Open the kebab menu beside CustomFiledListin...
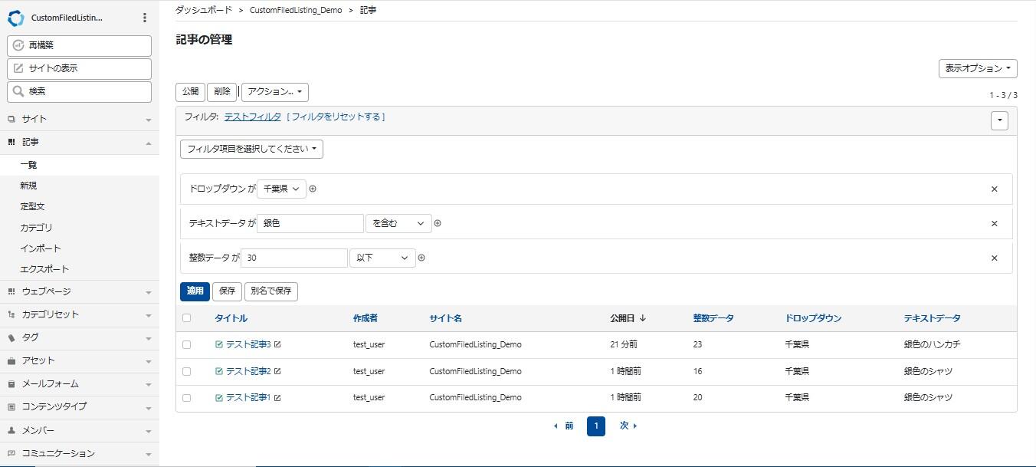This screenshot has width=1036, height=467. coord(145,17)
